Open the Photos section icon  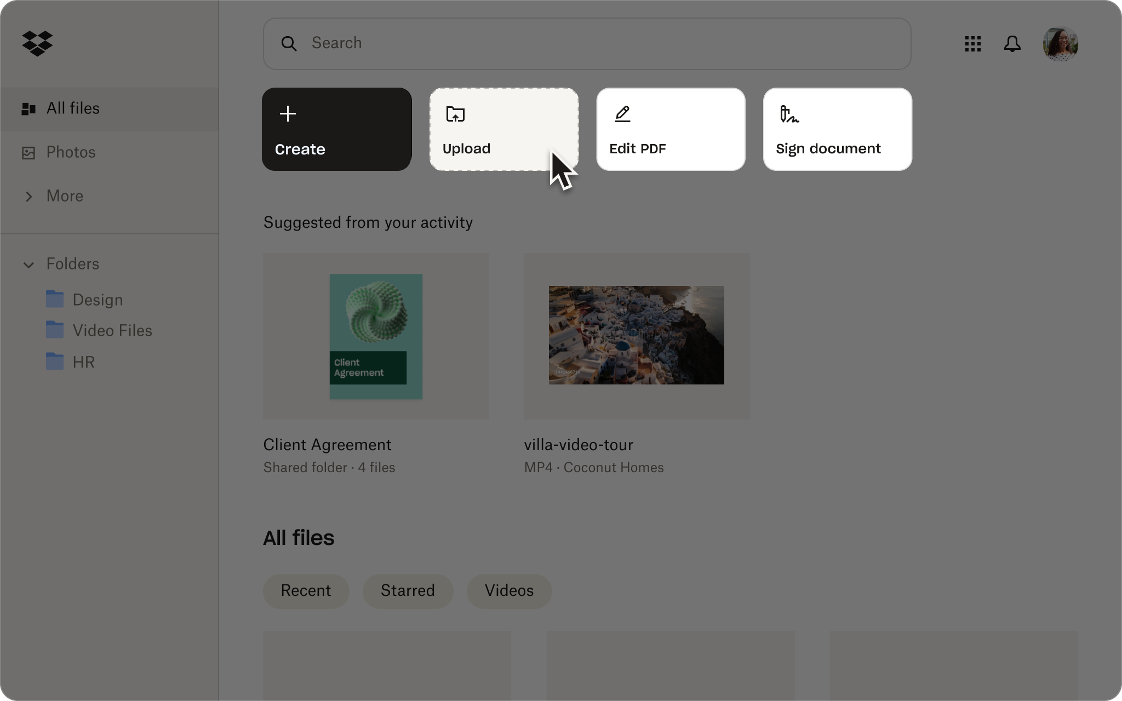(x=28, y=152)
